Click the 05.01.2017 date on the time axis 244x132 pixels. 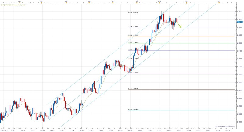pyautogui.click(x=4, y=130)
